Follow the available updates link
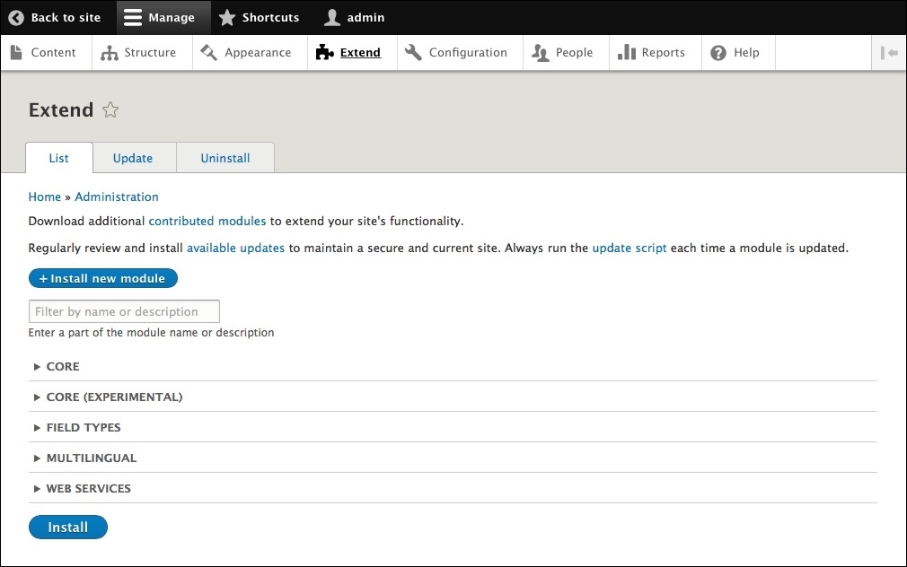Image resolution: width=907 pixels, height=567 pixels. (235, 248)
